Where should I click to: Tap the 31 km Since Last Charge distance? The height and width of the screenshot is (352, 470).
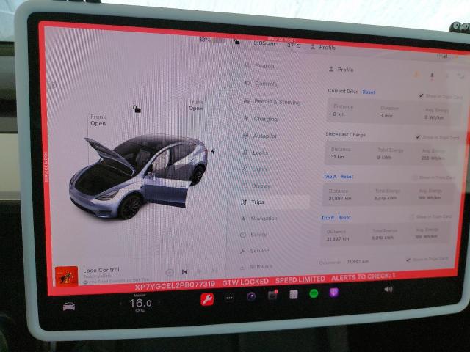tap(337, 156)
